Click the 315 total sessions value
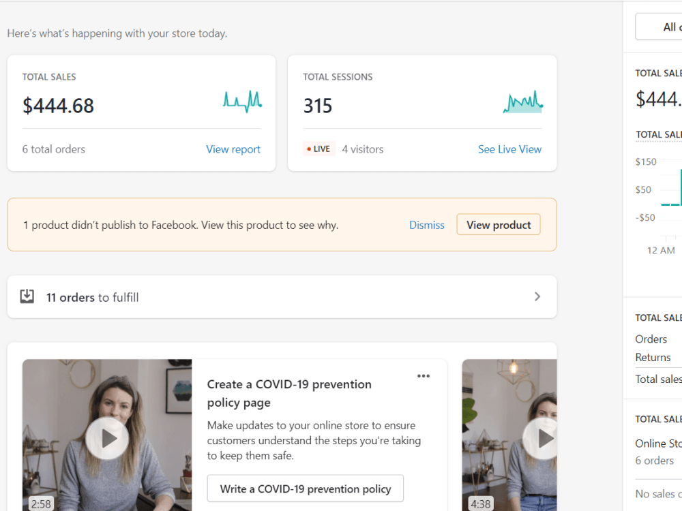 pyautogui.click(x=318, y=106)
